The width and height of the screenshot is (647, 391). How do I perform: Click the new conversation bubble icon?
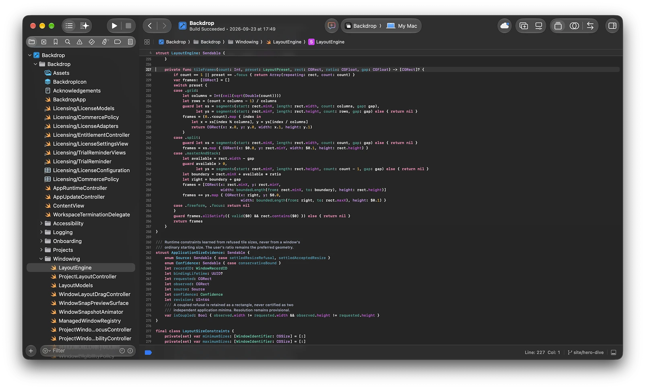(332, 26)
